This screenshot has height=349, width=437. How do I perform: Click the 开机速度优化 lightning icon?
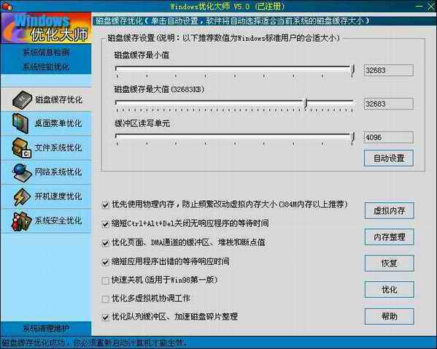point(22,196)
